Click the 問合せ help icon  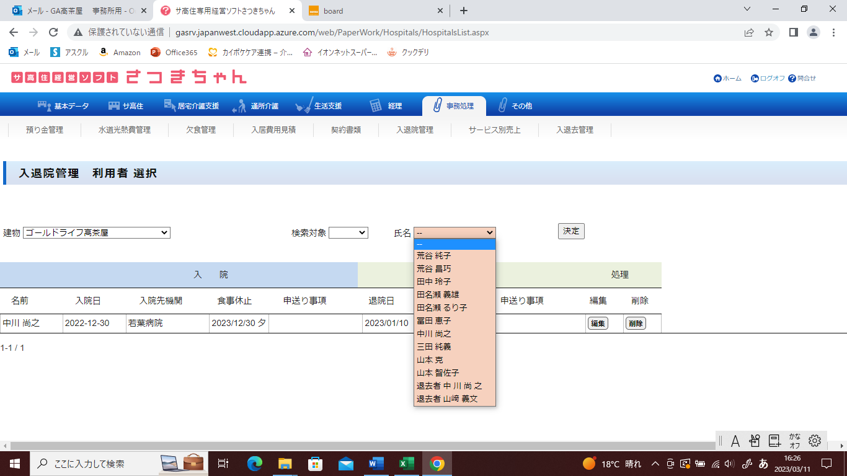[x=792, y=79]
